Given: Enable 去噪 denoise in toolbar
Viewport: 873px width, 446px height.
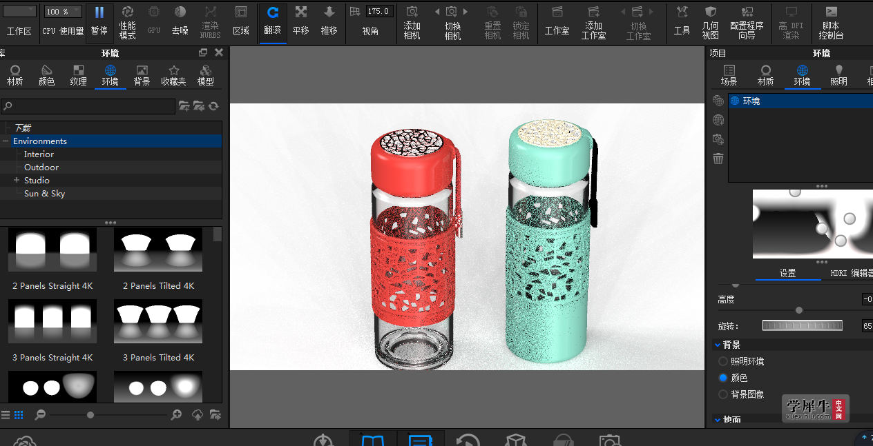Looking at the screenshot, I should coord(180,21).
